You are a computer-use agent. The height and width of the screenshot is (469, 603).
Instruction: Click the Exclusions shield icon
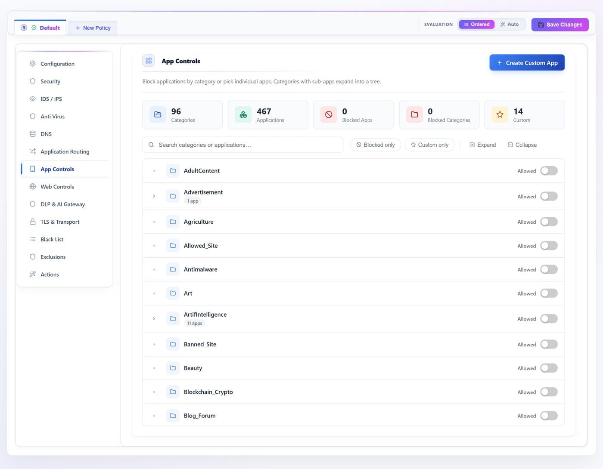pos(32,257)
